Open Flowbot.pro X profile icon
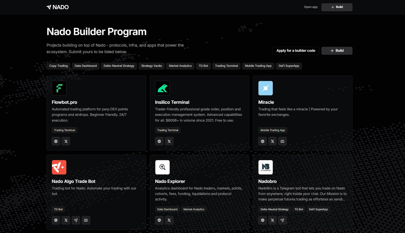This screenshot has width=405, height=233. tap(66, 141)
